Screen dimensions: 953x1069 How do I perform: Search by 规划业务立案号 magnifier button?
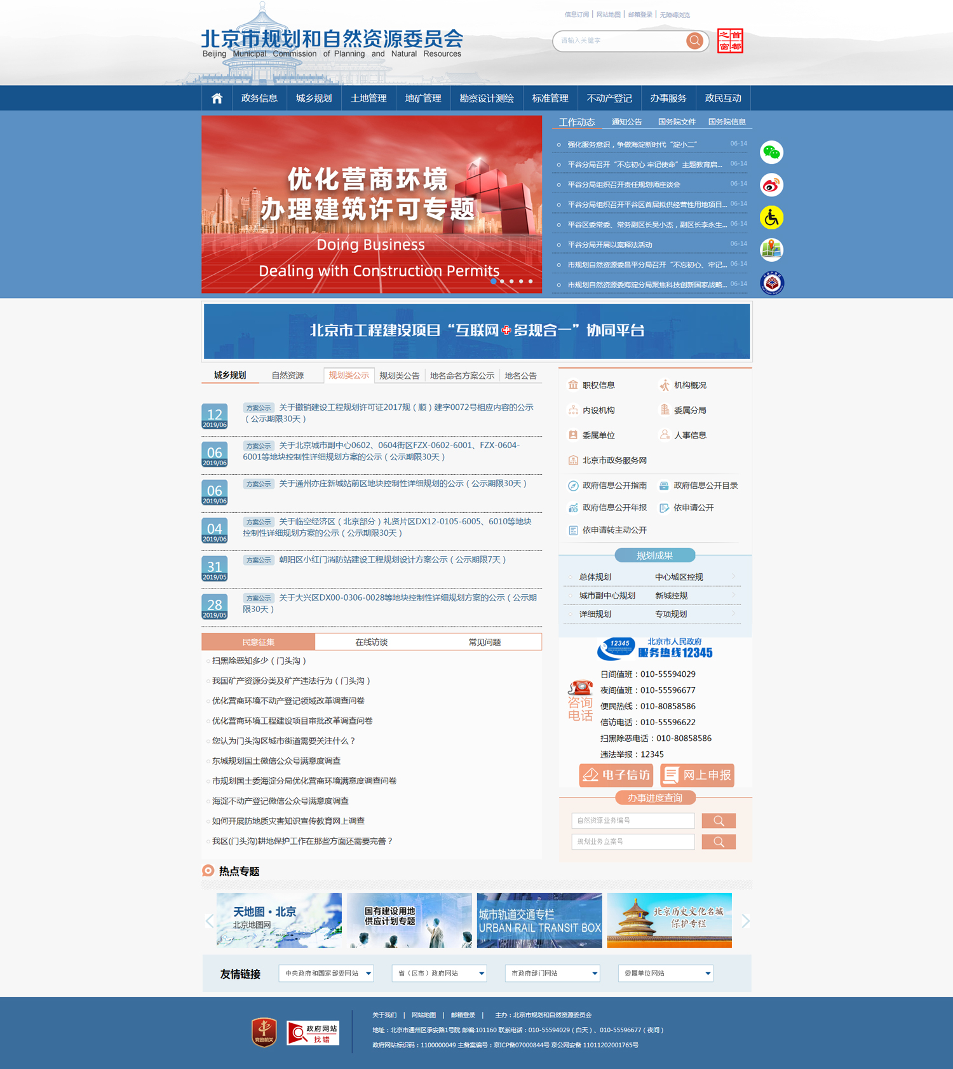(719, 842)
